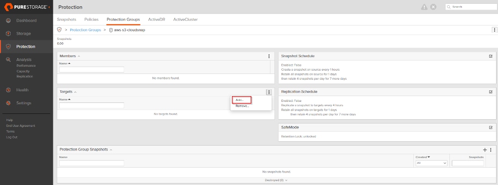Open the Terms link
Image resolution: width=498 pixels, height=185 pixels.
click(x=10, y=131)
